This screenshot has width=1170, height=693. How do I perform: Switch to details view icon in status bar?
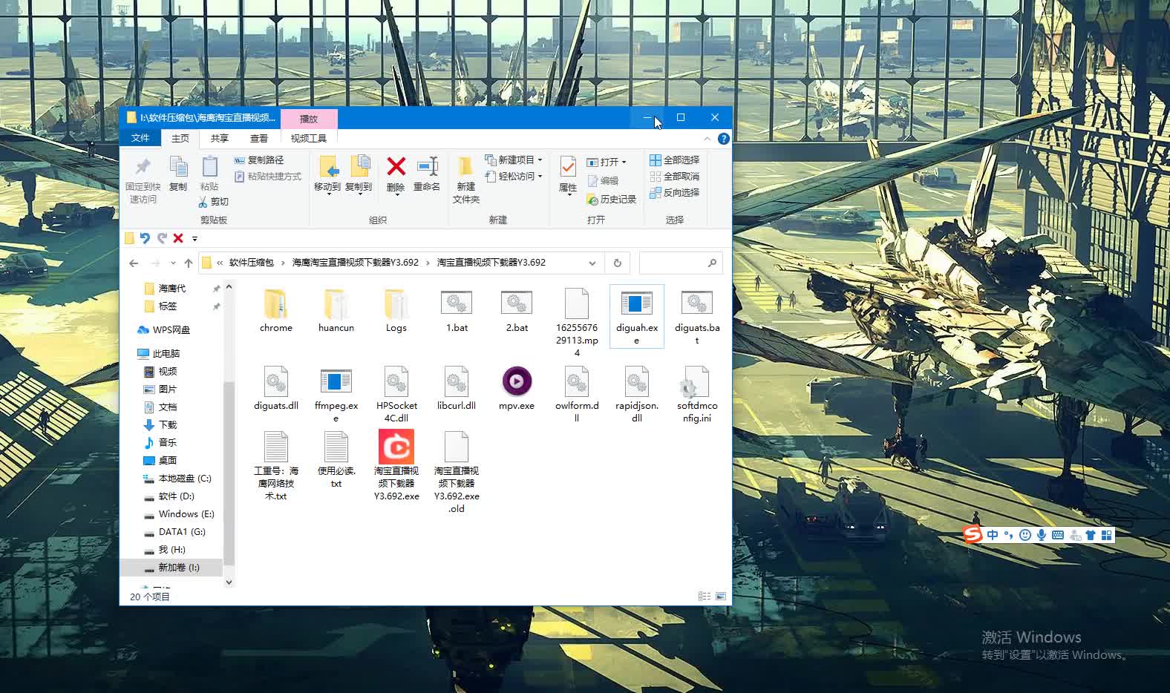[704, 597]
